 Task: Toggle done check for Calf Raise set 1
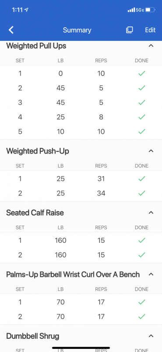pyautogui.click(x=142, y=240)
